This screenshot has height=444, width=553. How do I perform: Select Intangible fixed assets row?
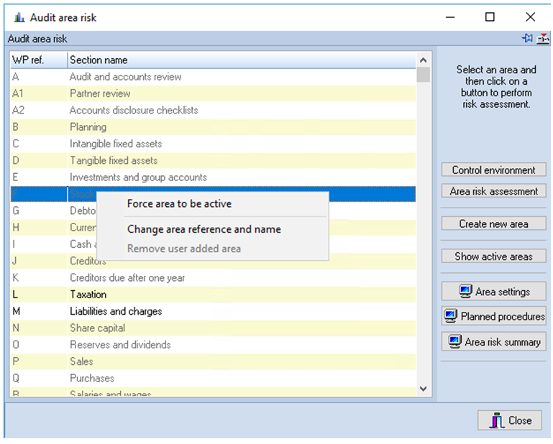tap(213, 144)
